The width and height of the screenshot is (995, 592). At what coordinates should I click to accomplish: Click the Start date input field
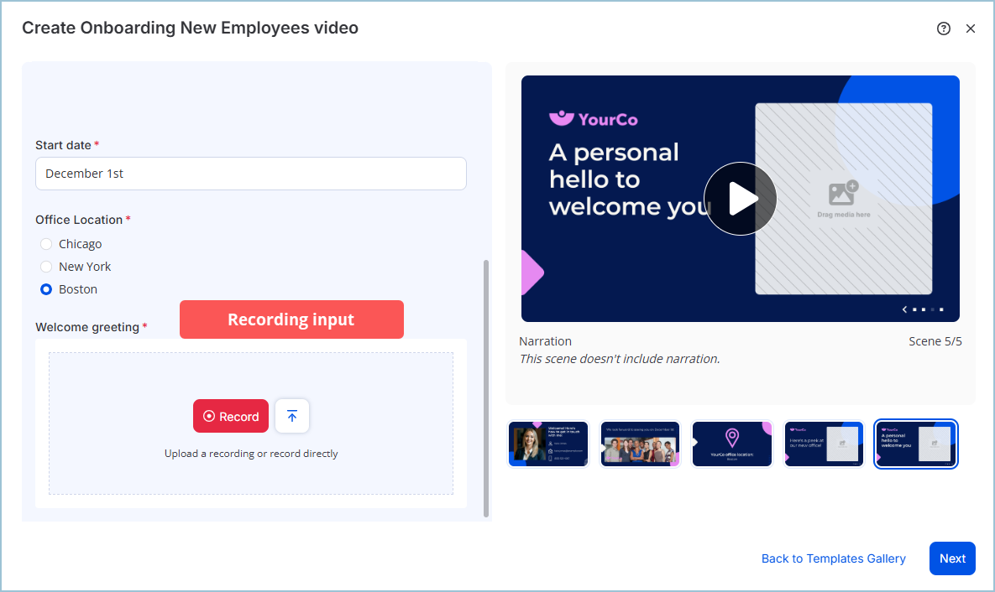250,174
